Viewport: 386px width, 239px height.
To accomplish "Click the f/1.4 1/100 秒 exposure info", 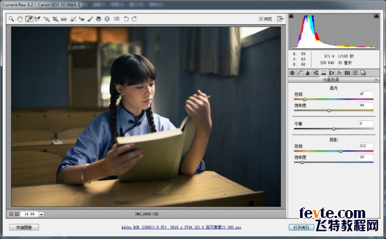I will (x=339, y=56).
